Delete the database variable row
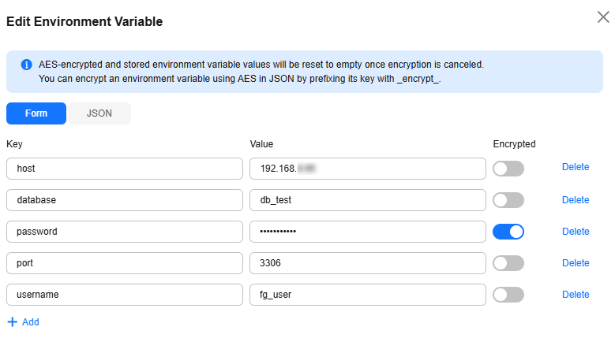The height and width of the screenshot is (338, 615). 576,200
